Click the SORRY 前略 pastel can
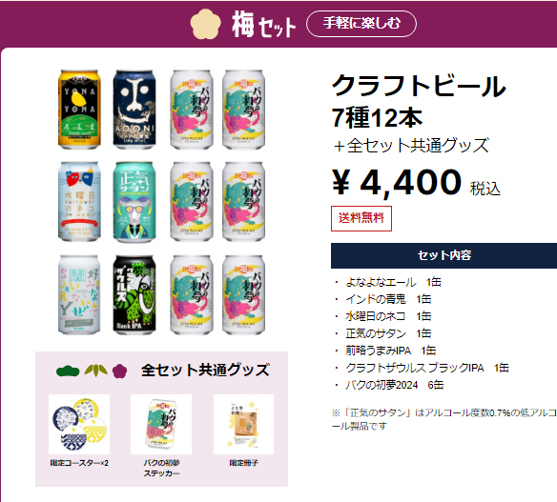 pos(79,294)
